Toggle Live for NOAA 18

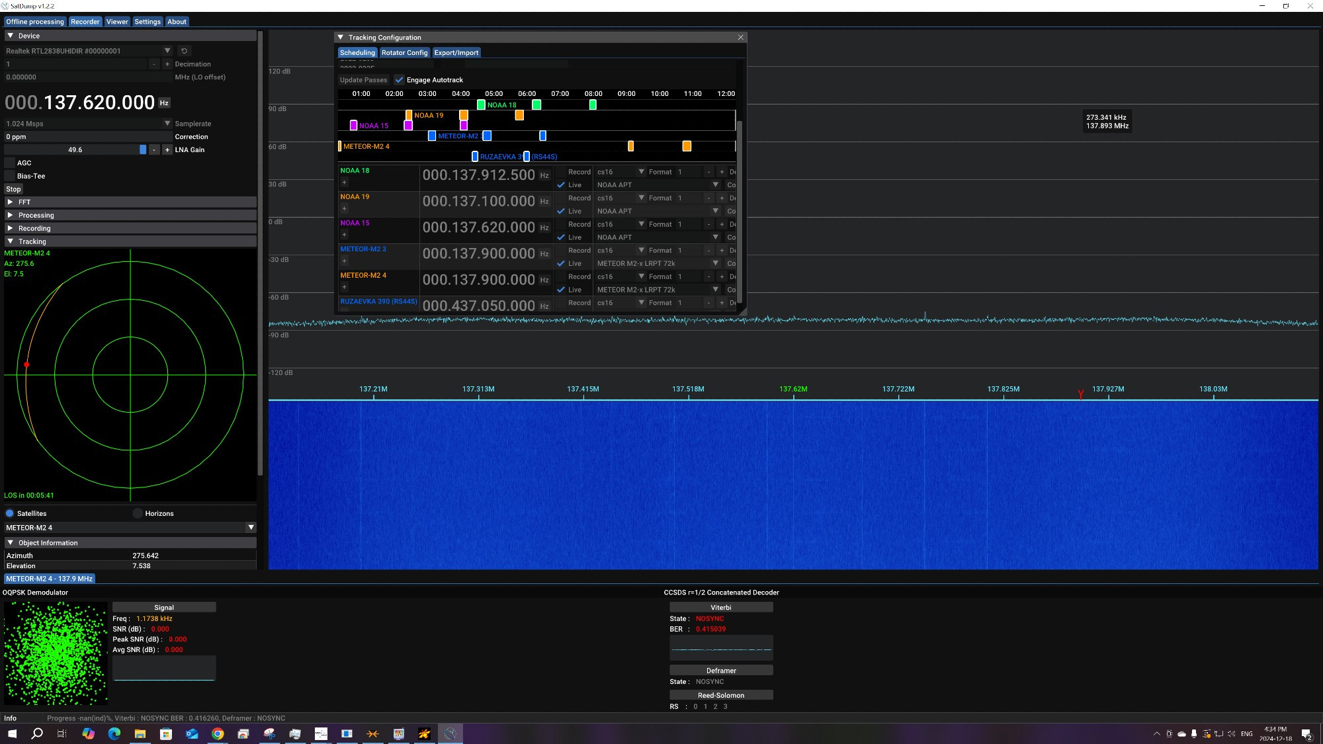(x=561, y=185)
